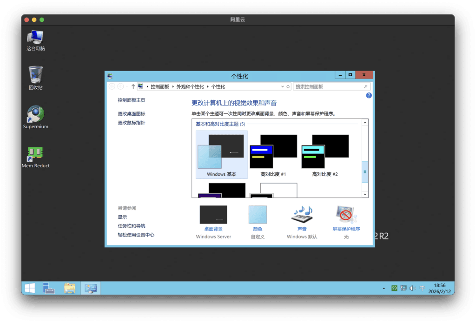Open File Explorer from the taskbar
Image resolution: width=476 pixels, height=323 pixels.
pos(69,288)
